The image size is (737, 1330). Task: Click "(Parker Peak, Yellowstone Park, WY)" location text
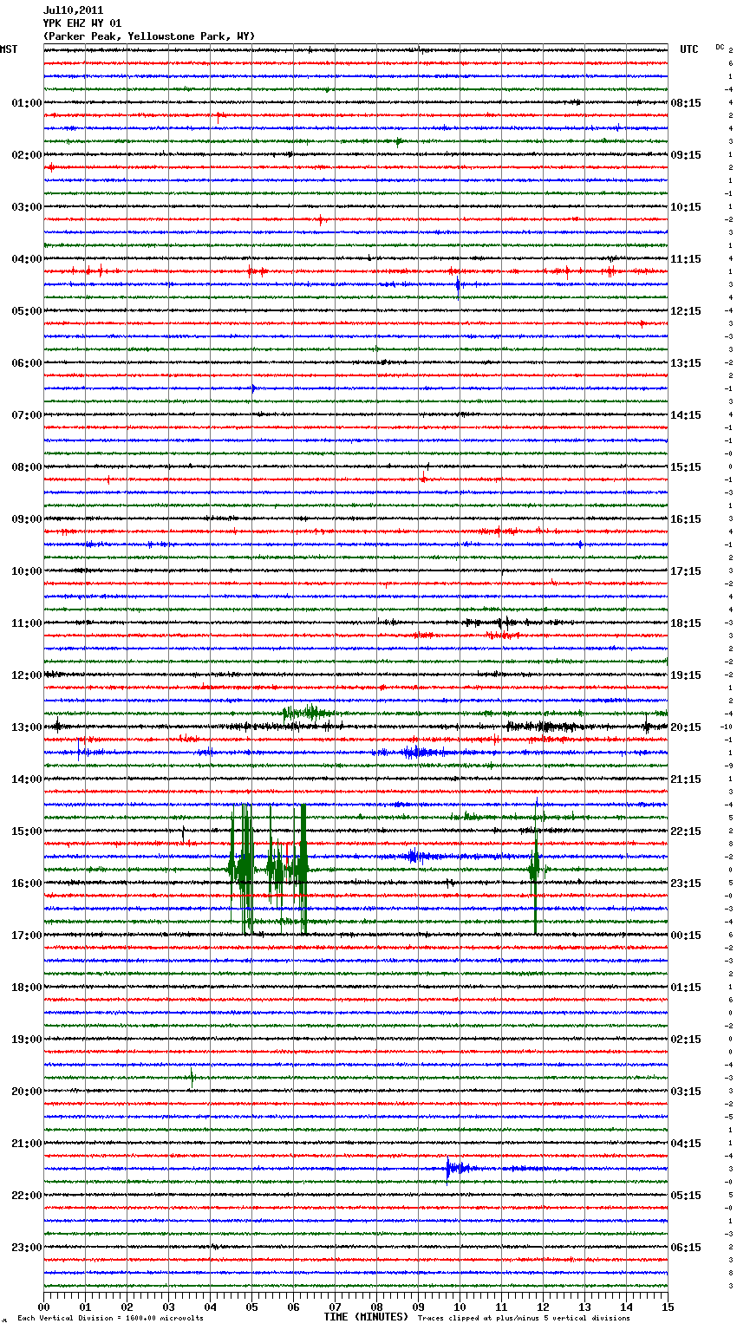click(149, 36)
